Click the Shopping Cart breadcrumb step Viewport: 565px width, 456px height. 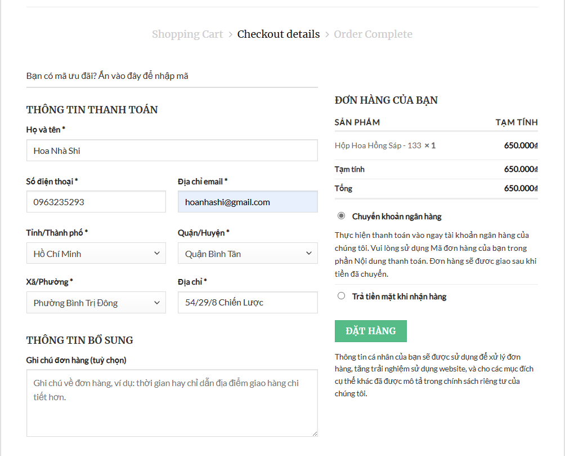pyautogui.click(x=187, y=34)
